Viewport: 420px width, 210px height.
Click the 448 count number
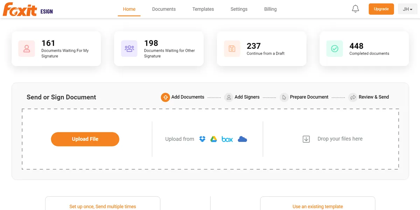(x=356, y=46)
